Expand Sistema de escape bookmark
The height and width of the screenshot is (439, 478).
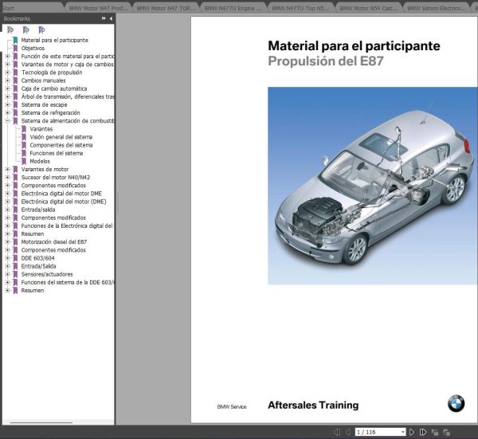(x=8, y=104)
